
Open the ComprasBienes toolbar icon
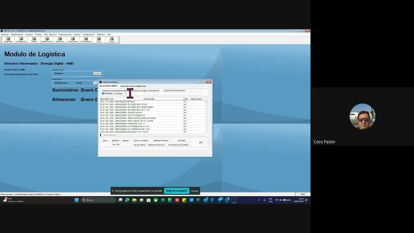click(86, 39)
